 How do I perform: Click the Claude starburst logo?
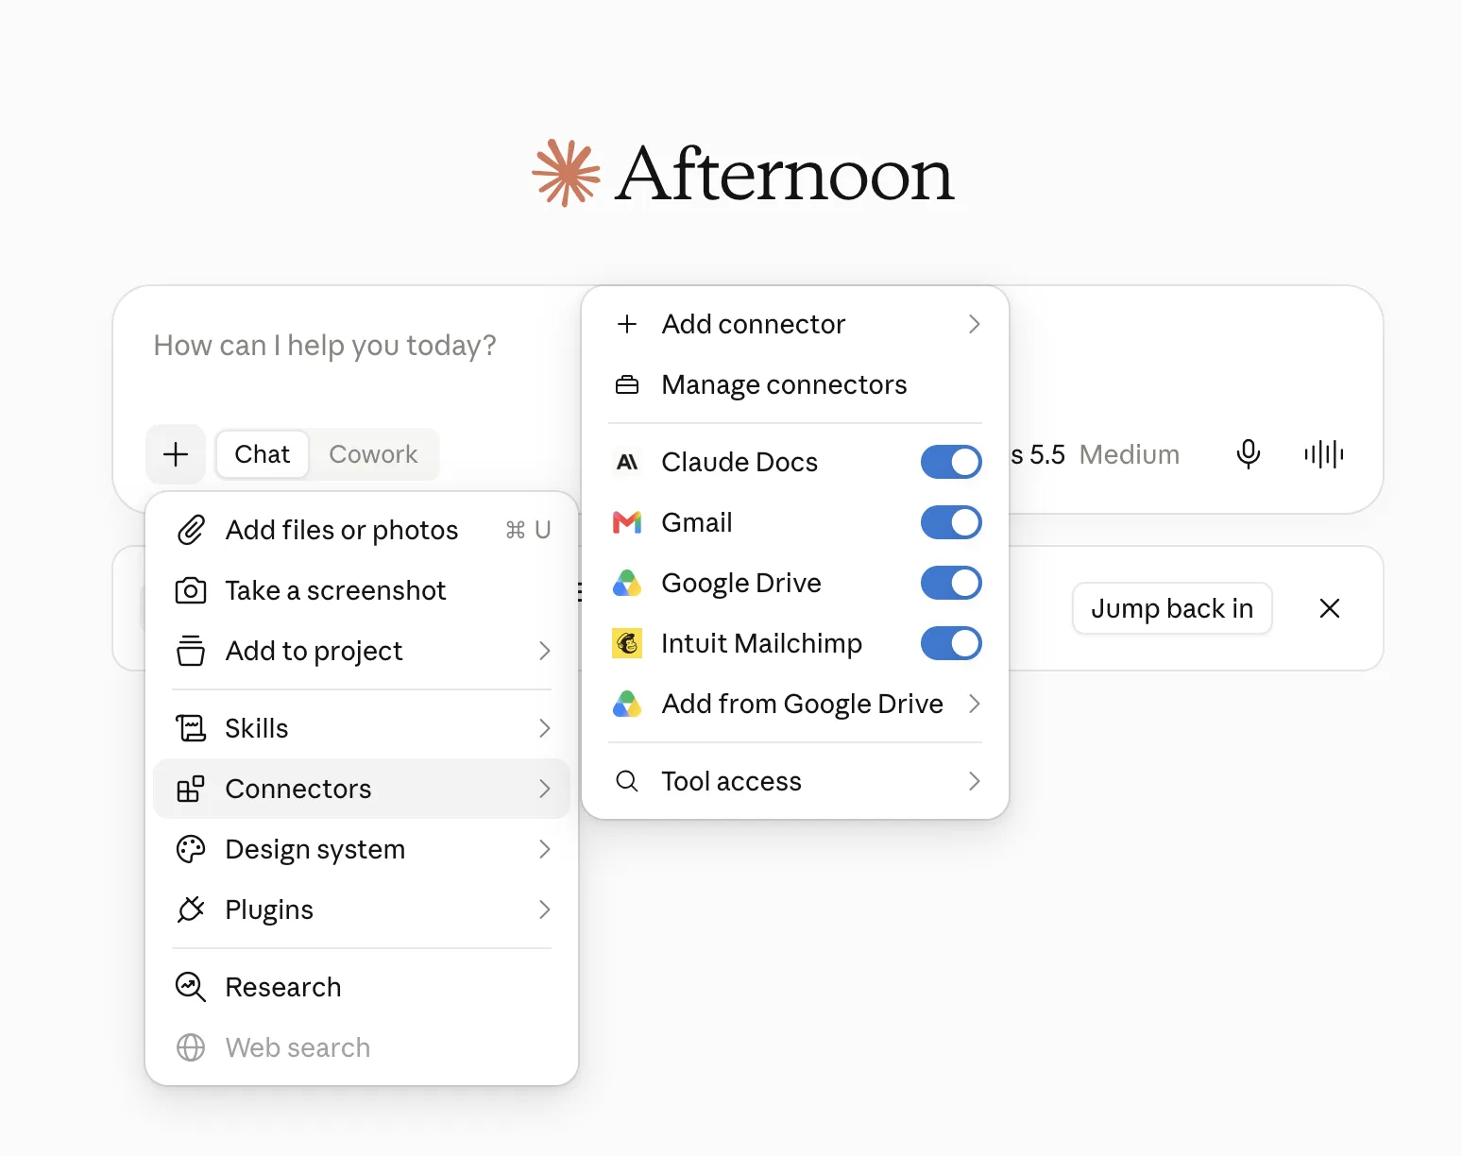pyautogui.click(x=566, y=173)
